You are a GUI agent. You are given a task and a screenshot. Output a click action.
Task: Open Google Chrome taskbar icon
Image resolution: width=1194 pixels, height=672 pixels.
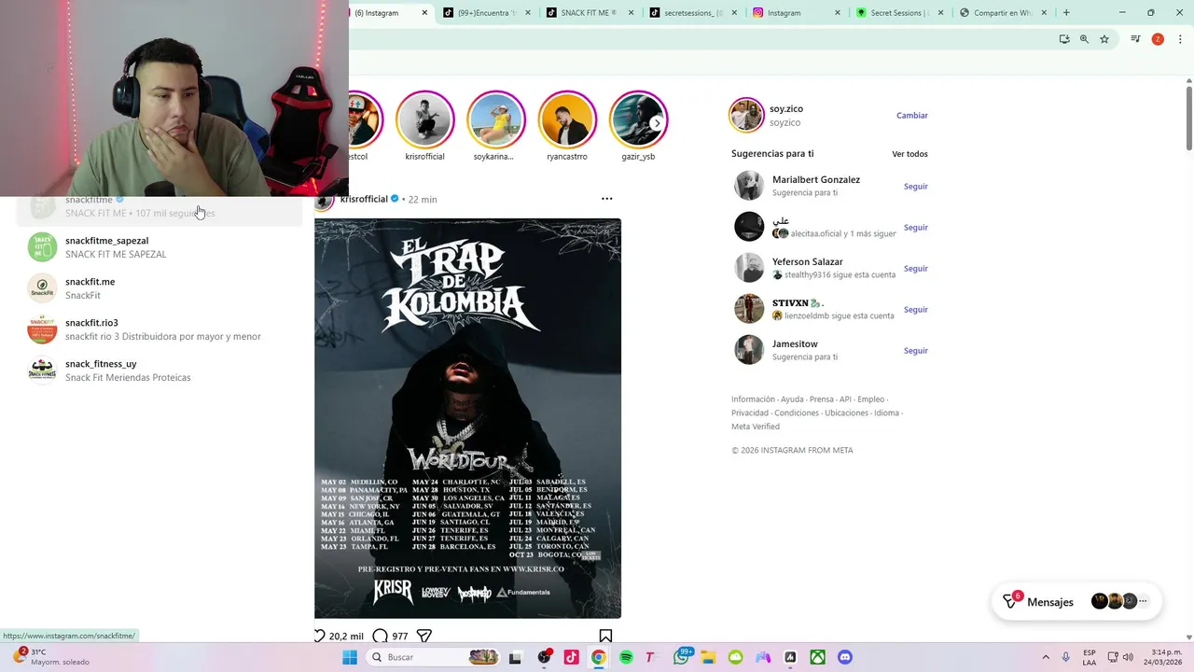click(x=598, y=657)
